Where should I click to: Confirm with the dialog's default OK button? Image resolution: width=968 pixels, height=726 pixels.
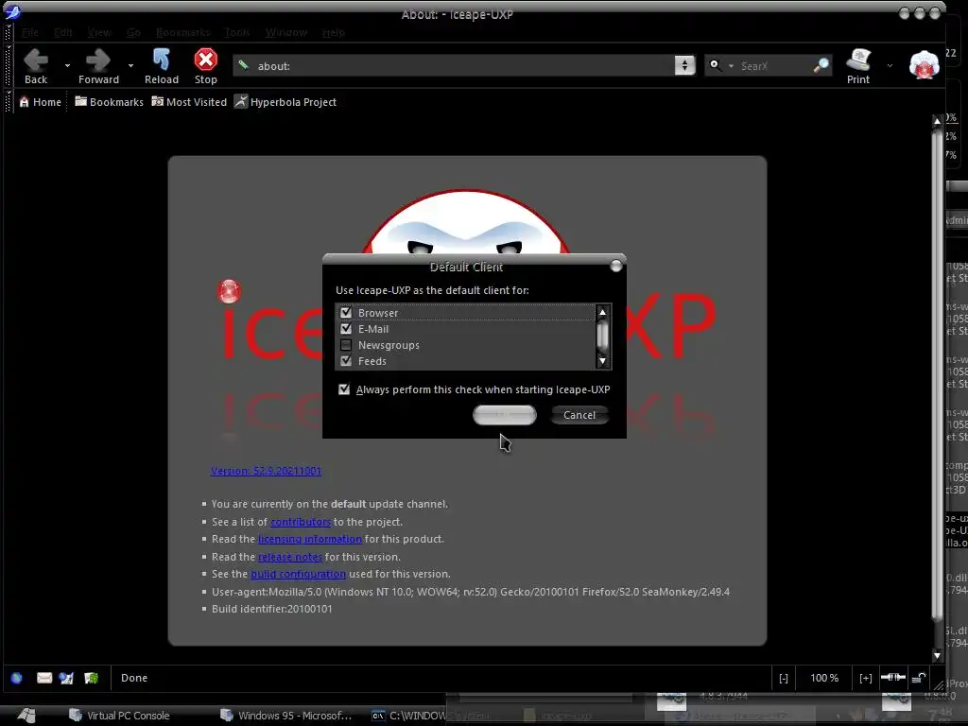click(505, 415)
